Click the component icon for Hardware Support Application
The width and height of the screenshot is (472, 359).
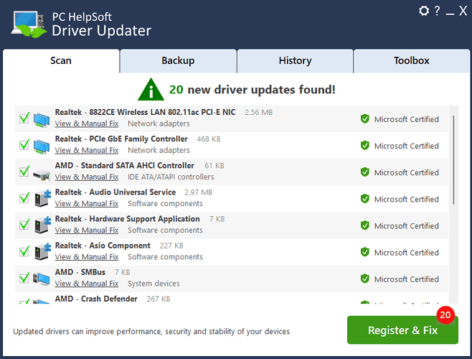(42, 225)
